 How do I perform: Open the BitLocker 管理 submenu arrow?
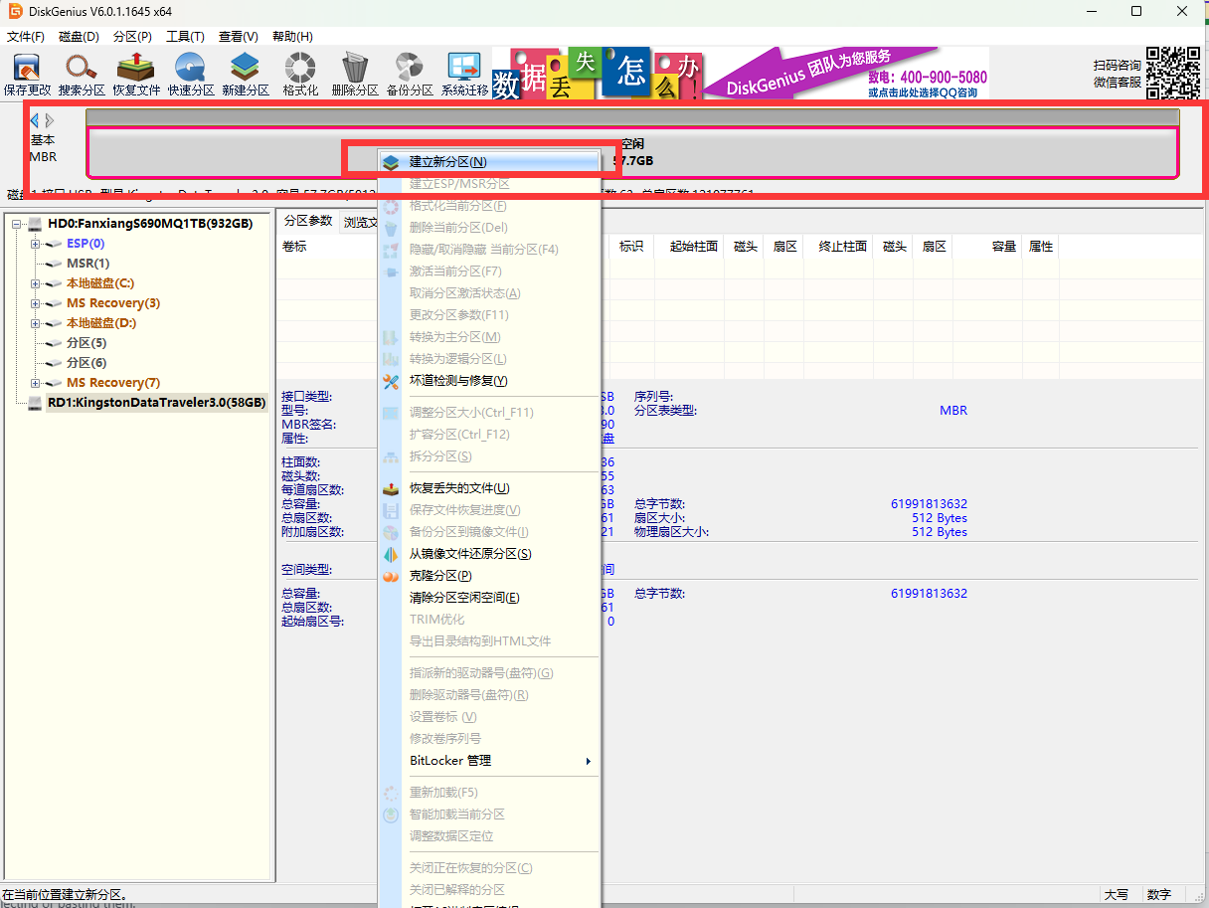589,761
